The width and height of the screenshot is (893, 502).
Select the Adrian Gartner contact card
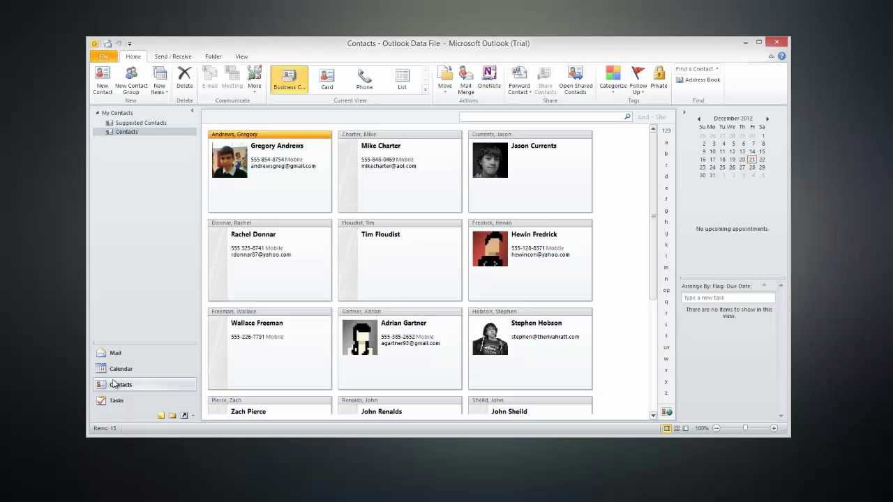400,348
